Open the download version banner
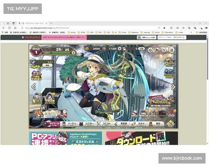The height and width of the screenshot is (167, 209). click(141, 138)
